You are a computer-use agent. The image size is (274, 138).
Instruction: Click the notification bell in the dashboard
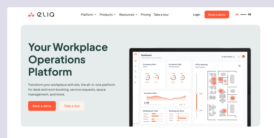[x=239, y=57]
